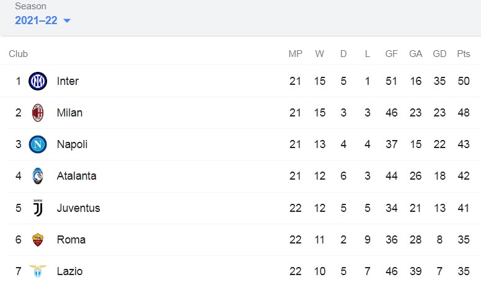Open the Juventus team name link
This screenshot has height=285, width=481.
pyautogui.click(x=79, y=208)
